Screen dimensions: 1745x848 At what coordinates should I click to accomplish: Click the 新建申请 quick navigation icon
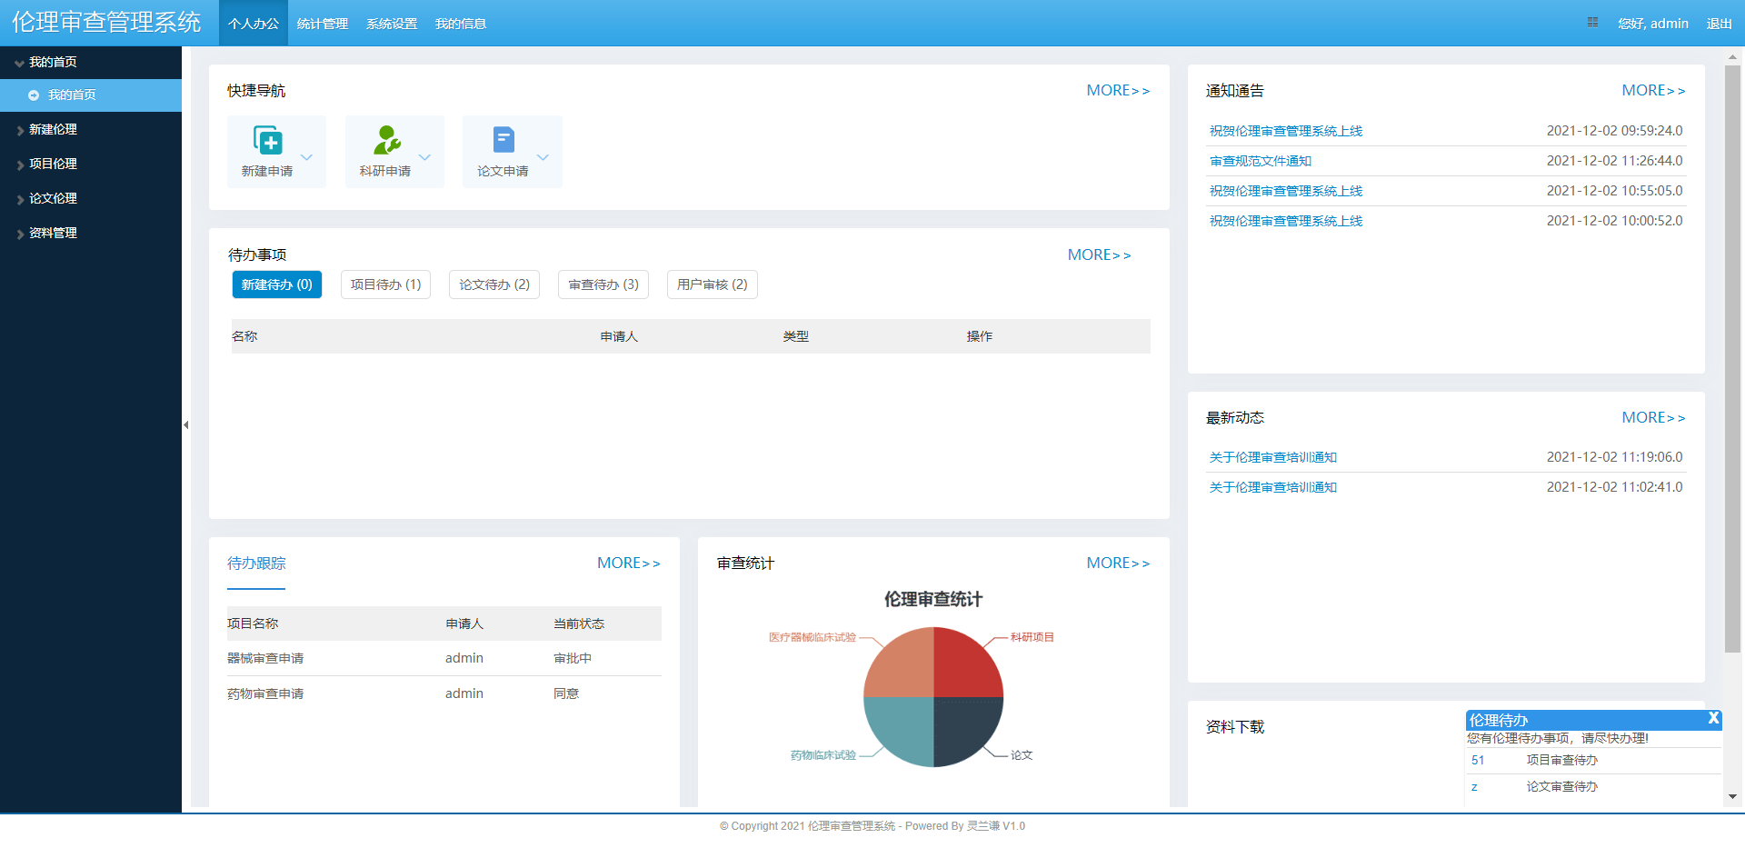[x=267, y=141]
